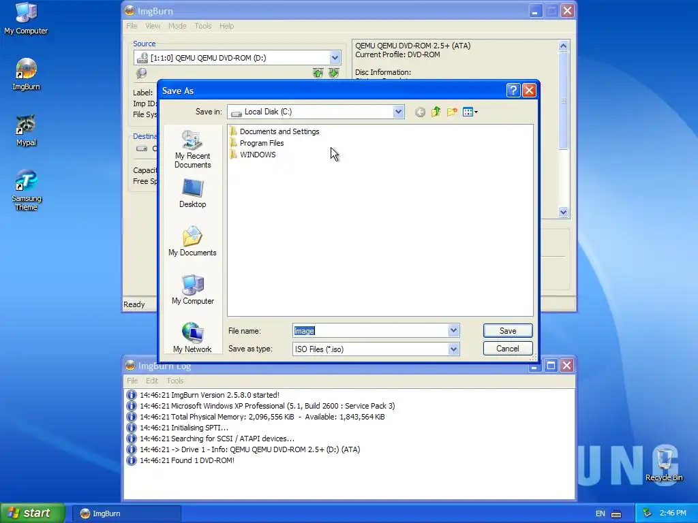Open the Start menu
Viewport: 698px width, 523px height.
pos(33,513)
